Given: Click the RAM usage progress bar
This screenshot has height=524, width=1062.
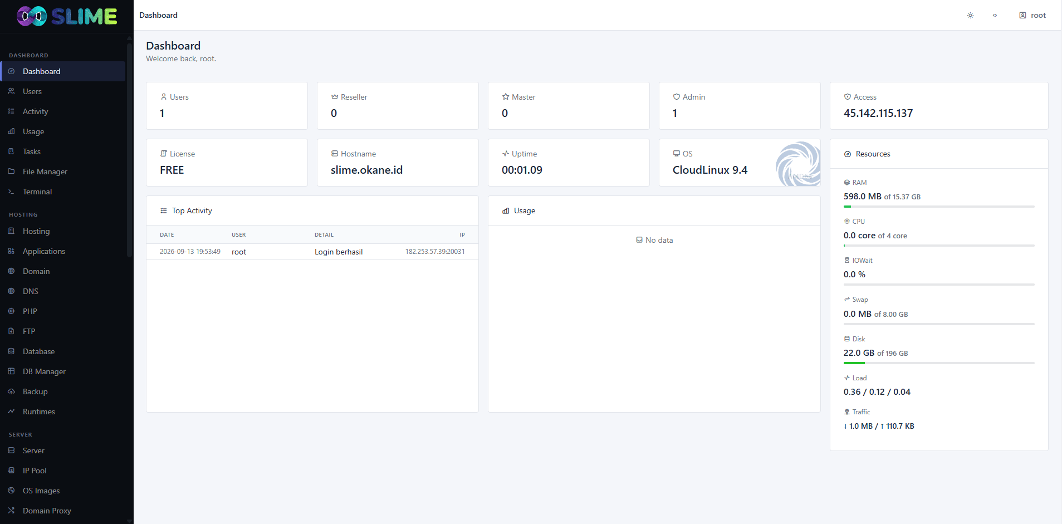Looking at the screenshot, I should coord(939,207).
